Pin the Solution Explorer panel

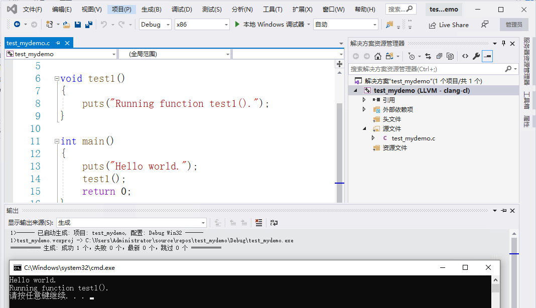click(x=503, y=44)
